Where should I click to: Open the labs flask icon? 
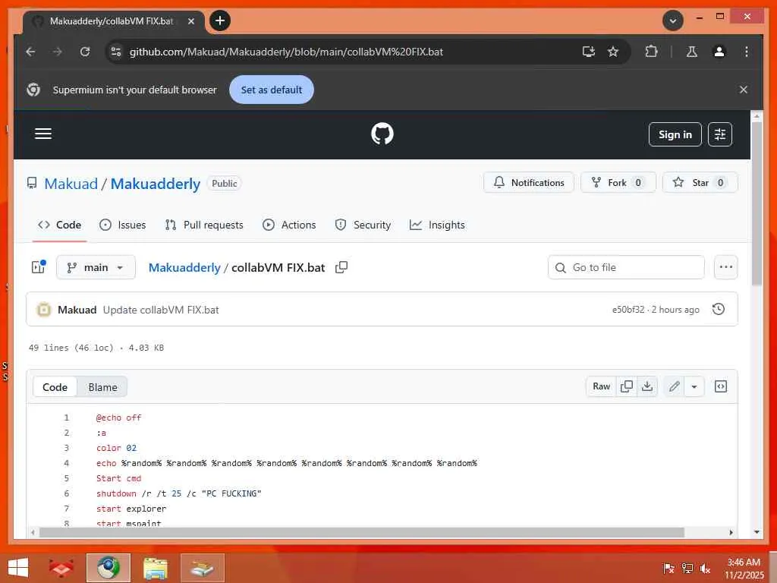pos(692,52)
